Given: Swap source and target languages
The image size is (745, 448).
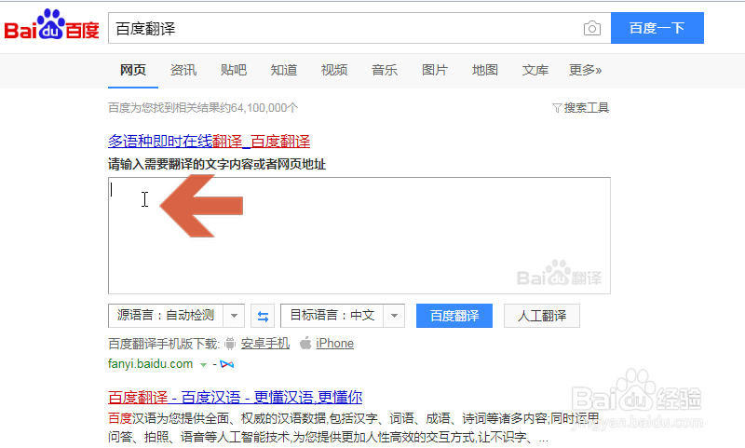Looking at the screenshot, I should click(x=263, y=316).
